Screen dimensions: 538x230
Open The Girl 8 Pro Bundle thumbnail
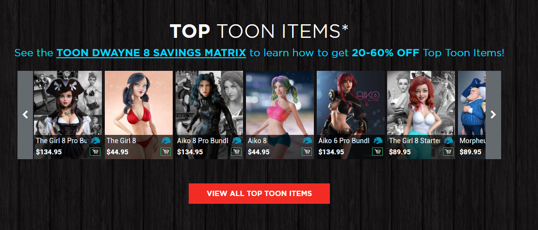[x=68, y=103]
